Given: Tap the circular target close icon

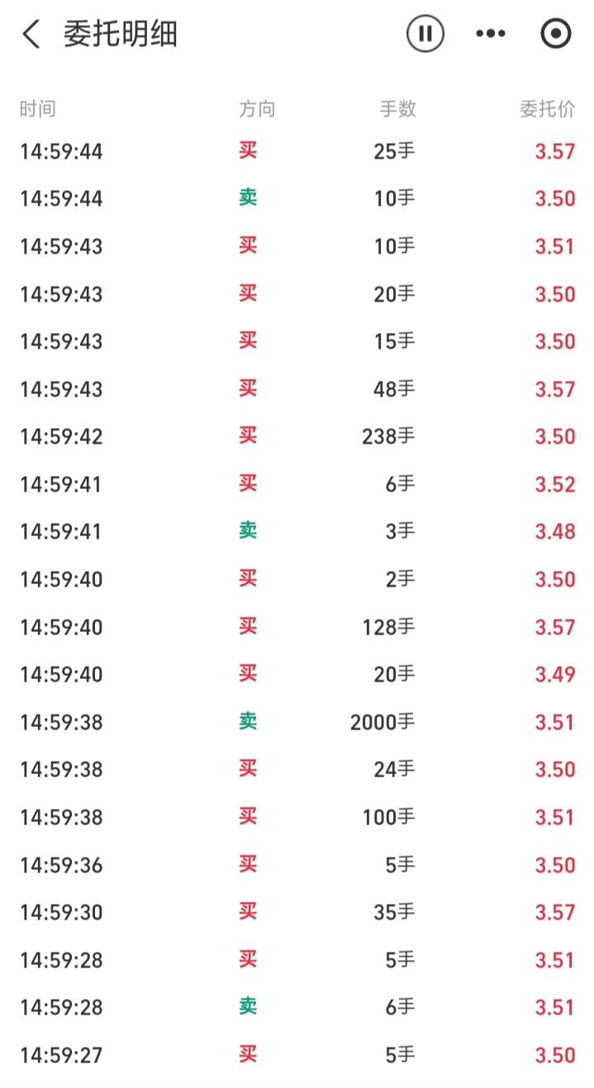Looking at the screenshot, I should pyautogui.click(x=556, y=34).
